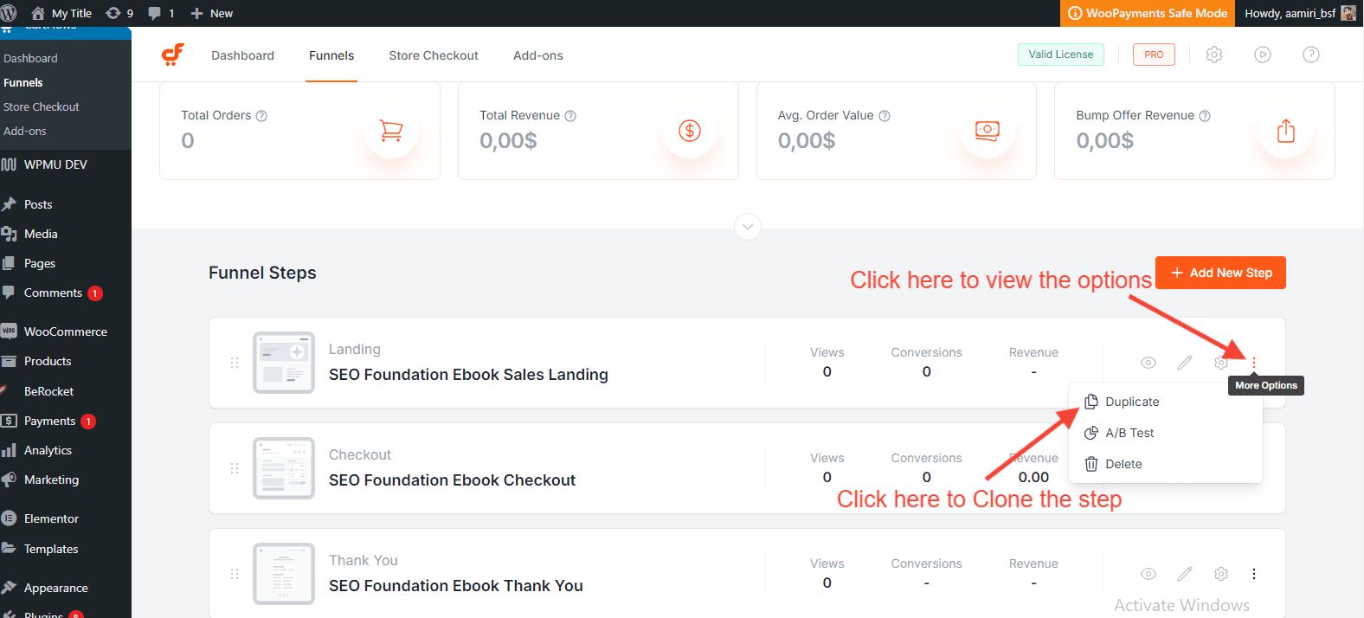The image size is (1364, 618).
Task: Collapse the stats section chevron
Action: pos(748,227)
